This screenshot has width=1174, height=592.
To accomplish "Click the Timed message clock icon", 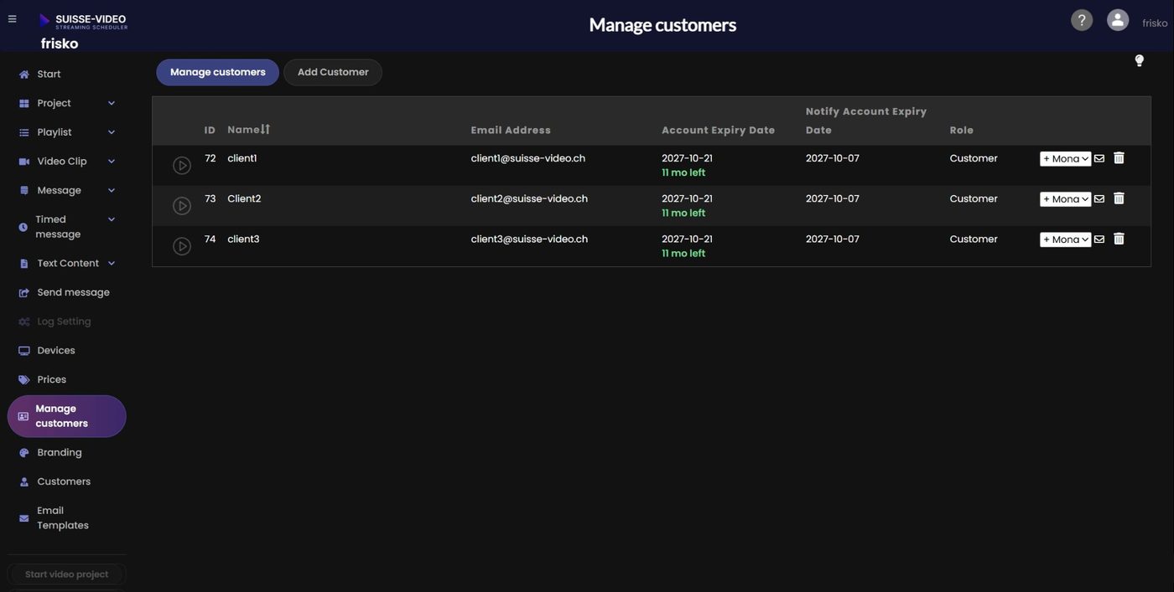I will [23, 227].
